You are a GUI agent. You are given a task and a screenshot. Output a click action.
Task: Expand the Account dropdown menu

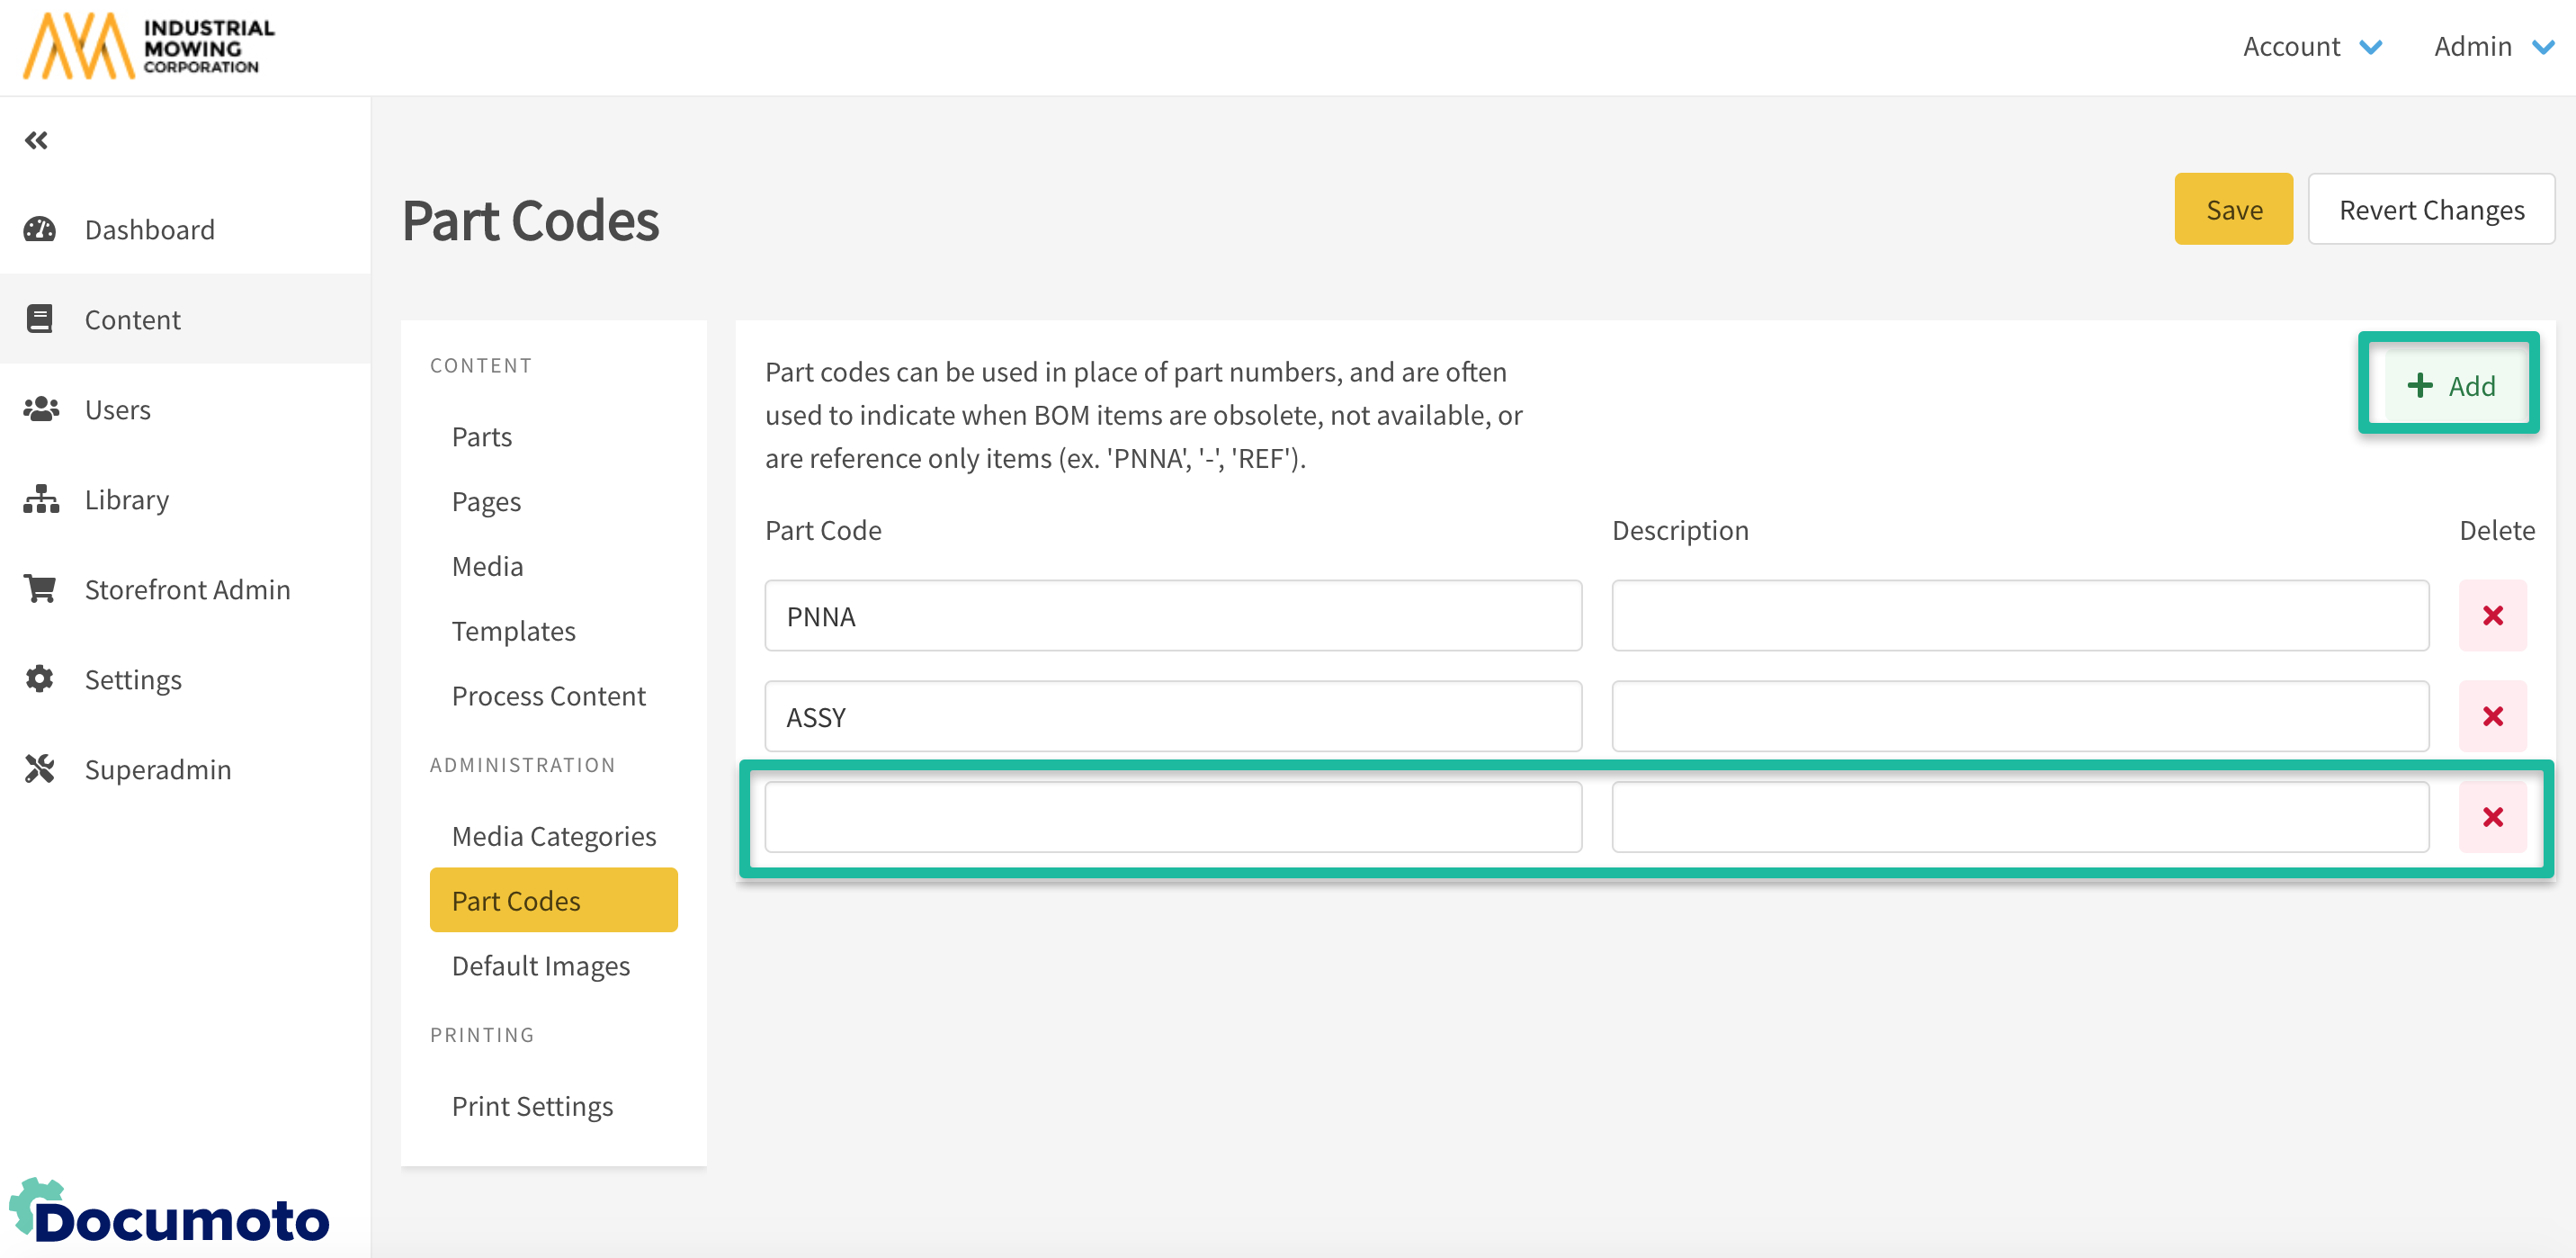[x=2312, y=47]
